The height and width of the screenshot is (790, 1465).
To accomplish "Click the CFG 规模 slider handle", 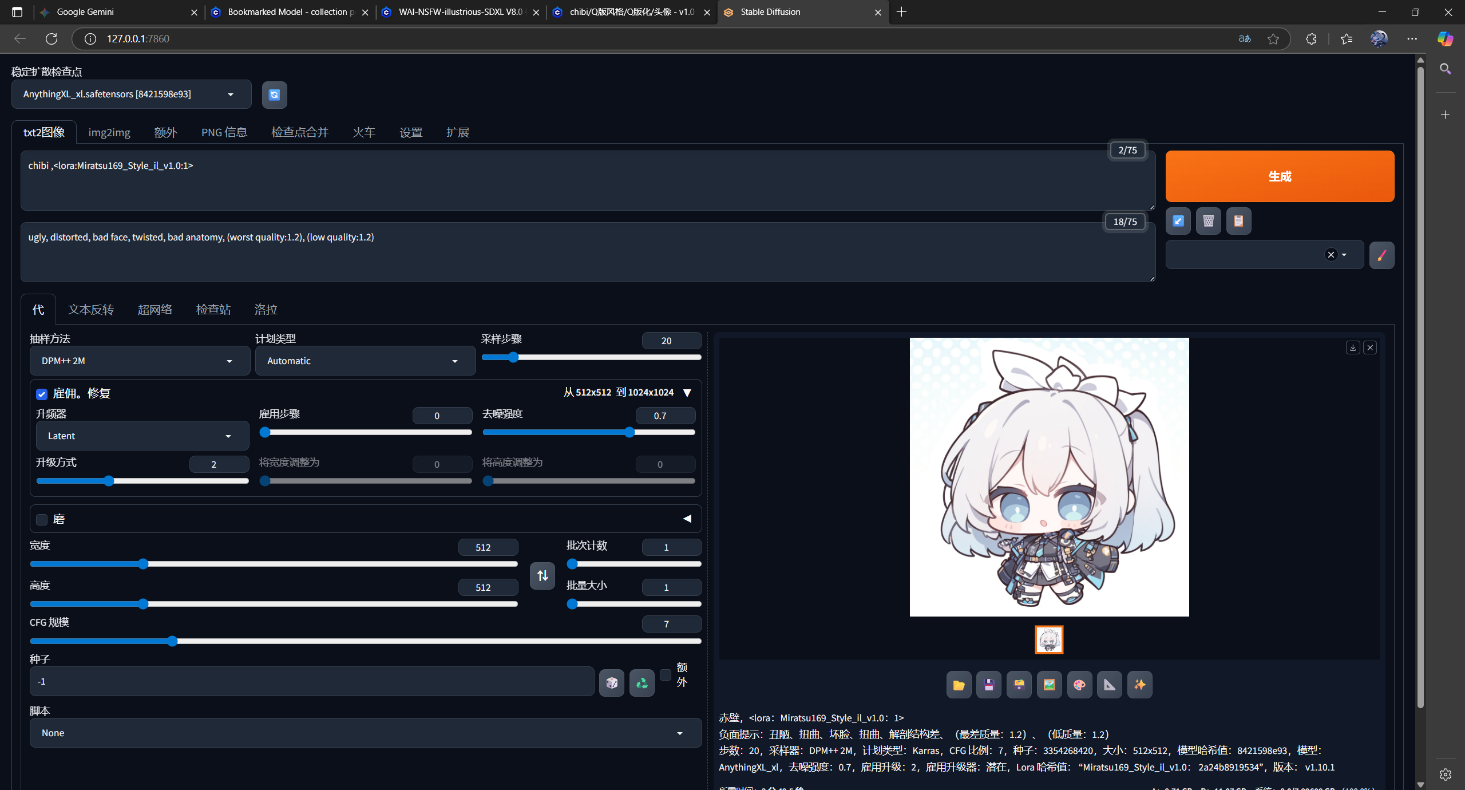I will (x=172, y=641).
